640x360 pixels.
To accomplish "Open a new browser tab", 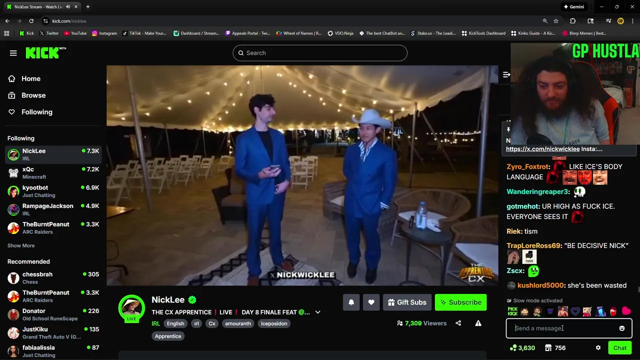I will (87, 7).
